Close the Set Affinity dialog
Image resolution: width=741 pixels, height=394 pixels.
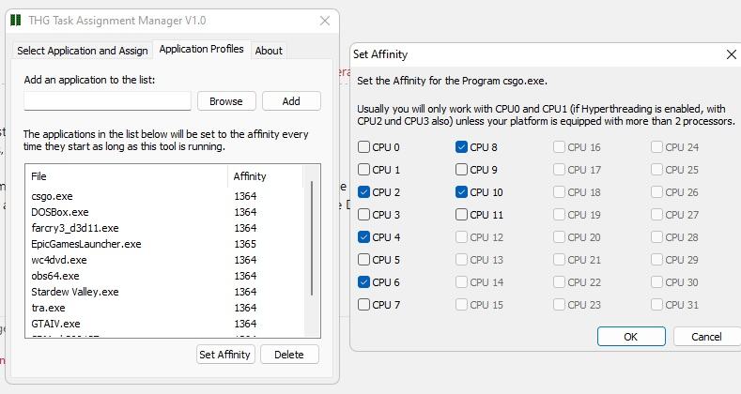[x=731, y=54]
